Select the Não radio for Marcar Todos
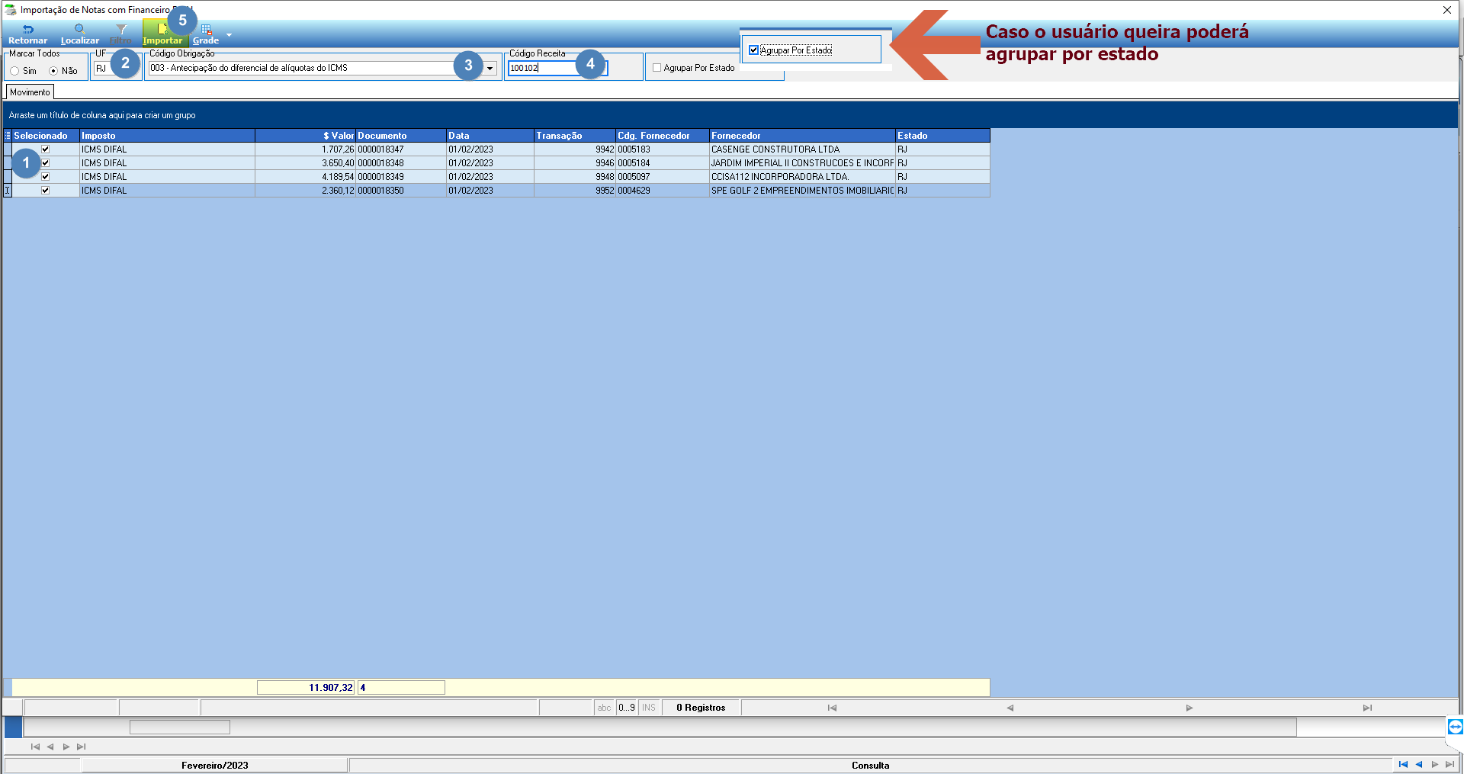 [53, 71]
